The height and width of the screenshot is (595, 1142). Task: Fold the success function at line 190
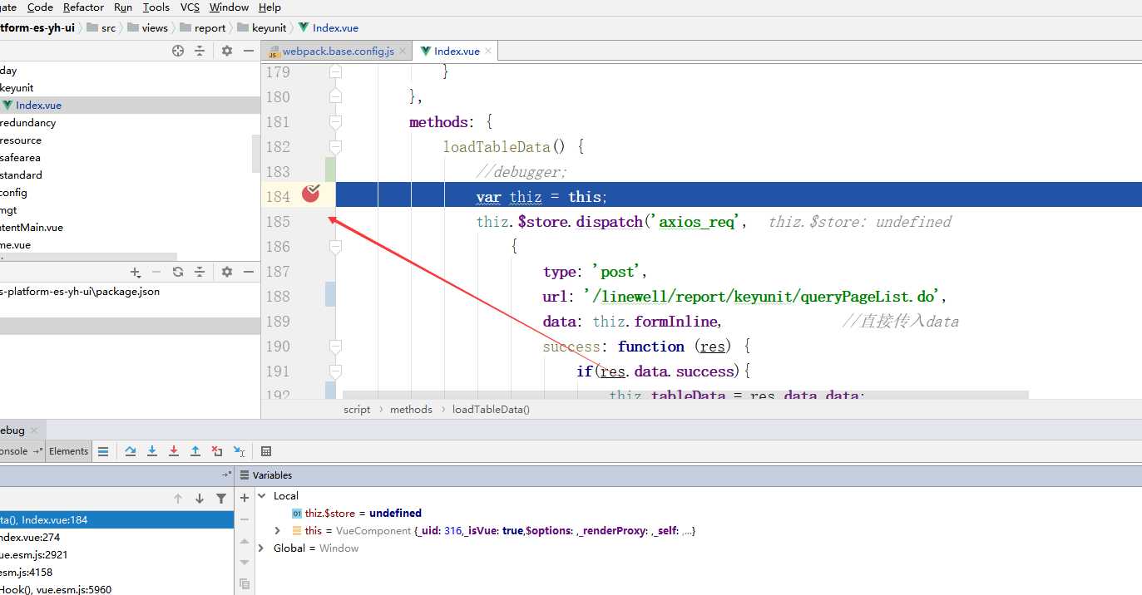pos(335,347)
